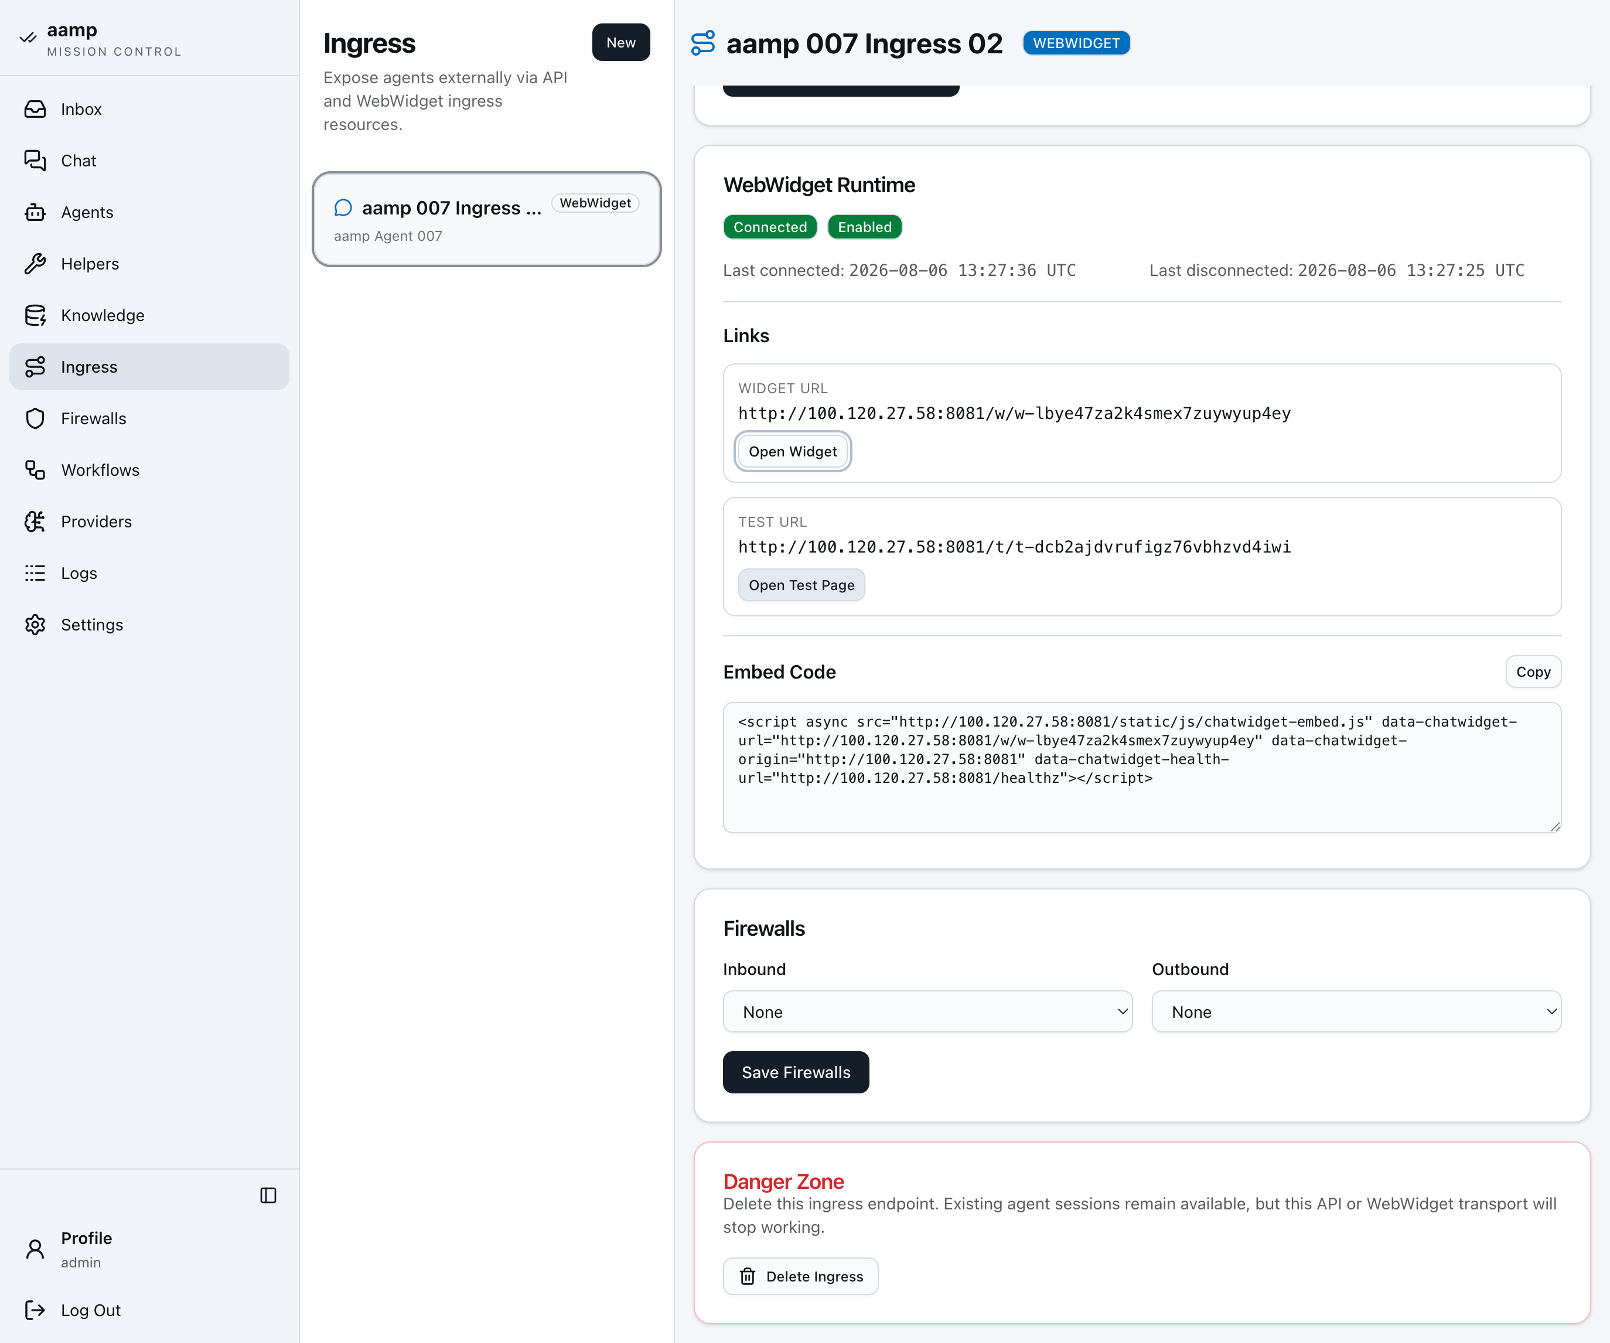View the Logs page
This screenshot has width=1610, height=1343.
149,572
